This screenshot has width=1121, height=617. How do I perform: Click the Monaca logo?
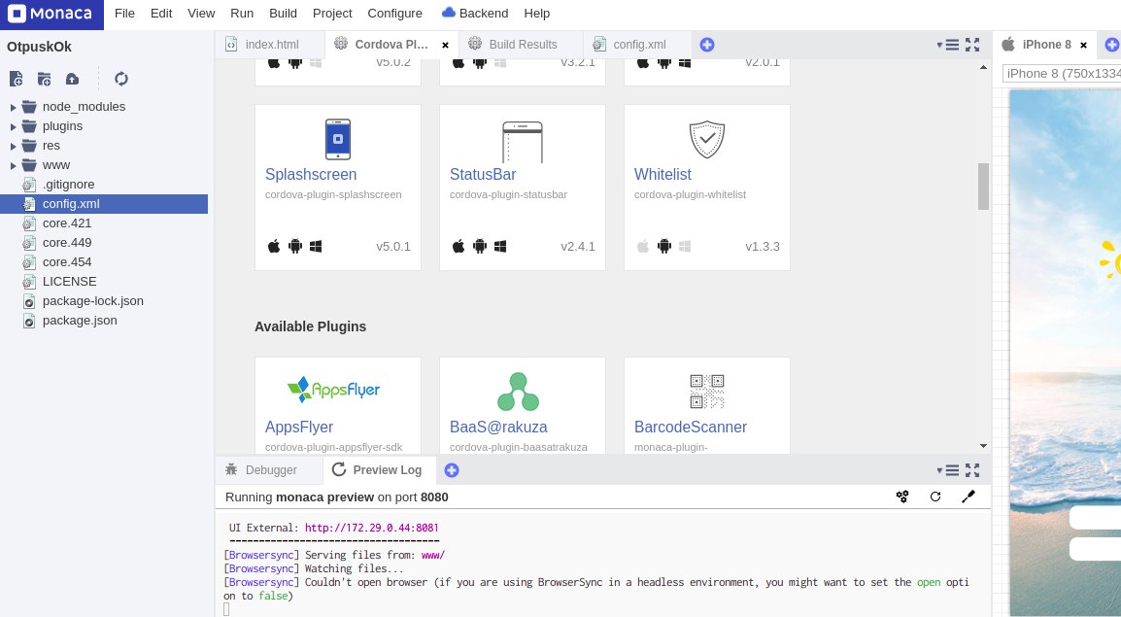pyautogui.click(x=51, y=14)
